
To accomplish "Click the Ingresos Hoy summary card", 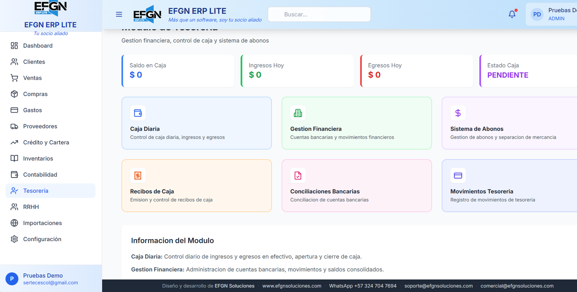I will [x=297, y=71].
